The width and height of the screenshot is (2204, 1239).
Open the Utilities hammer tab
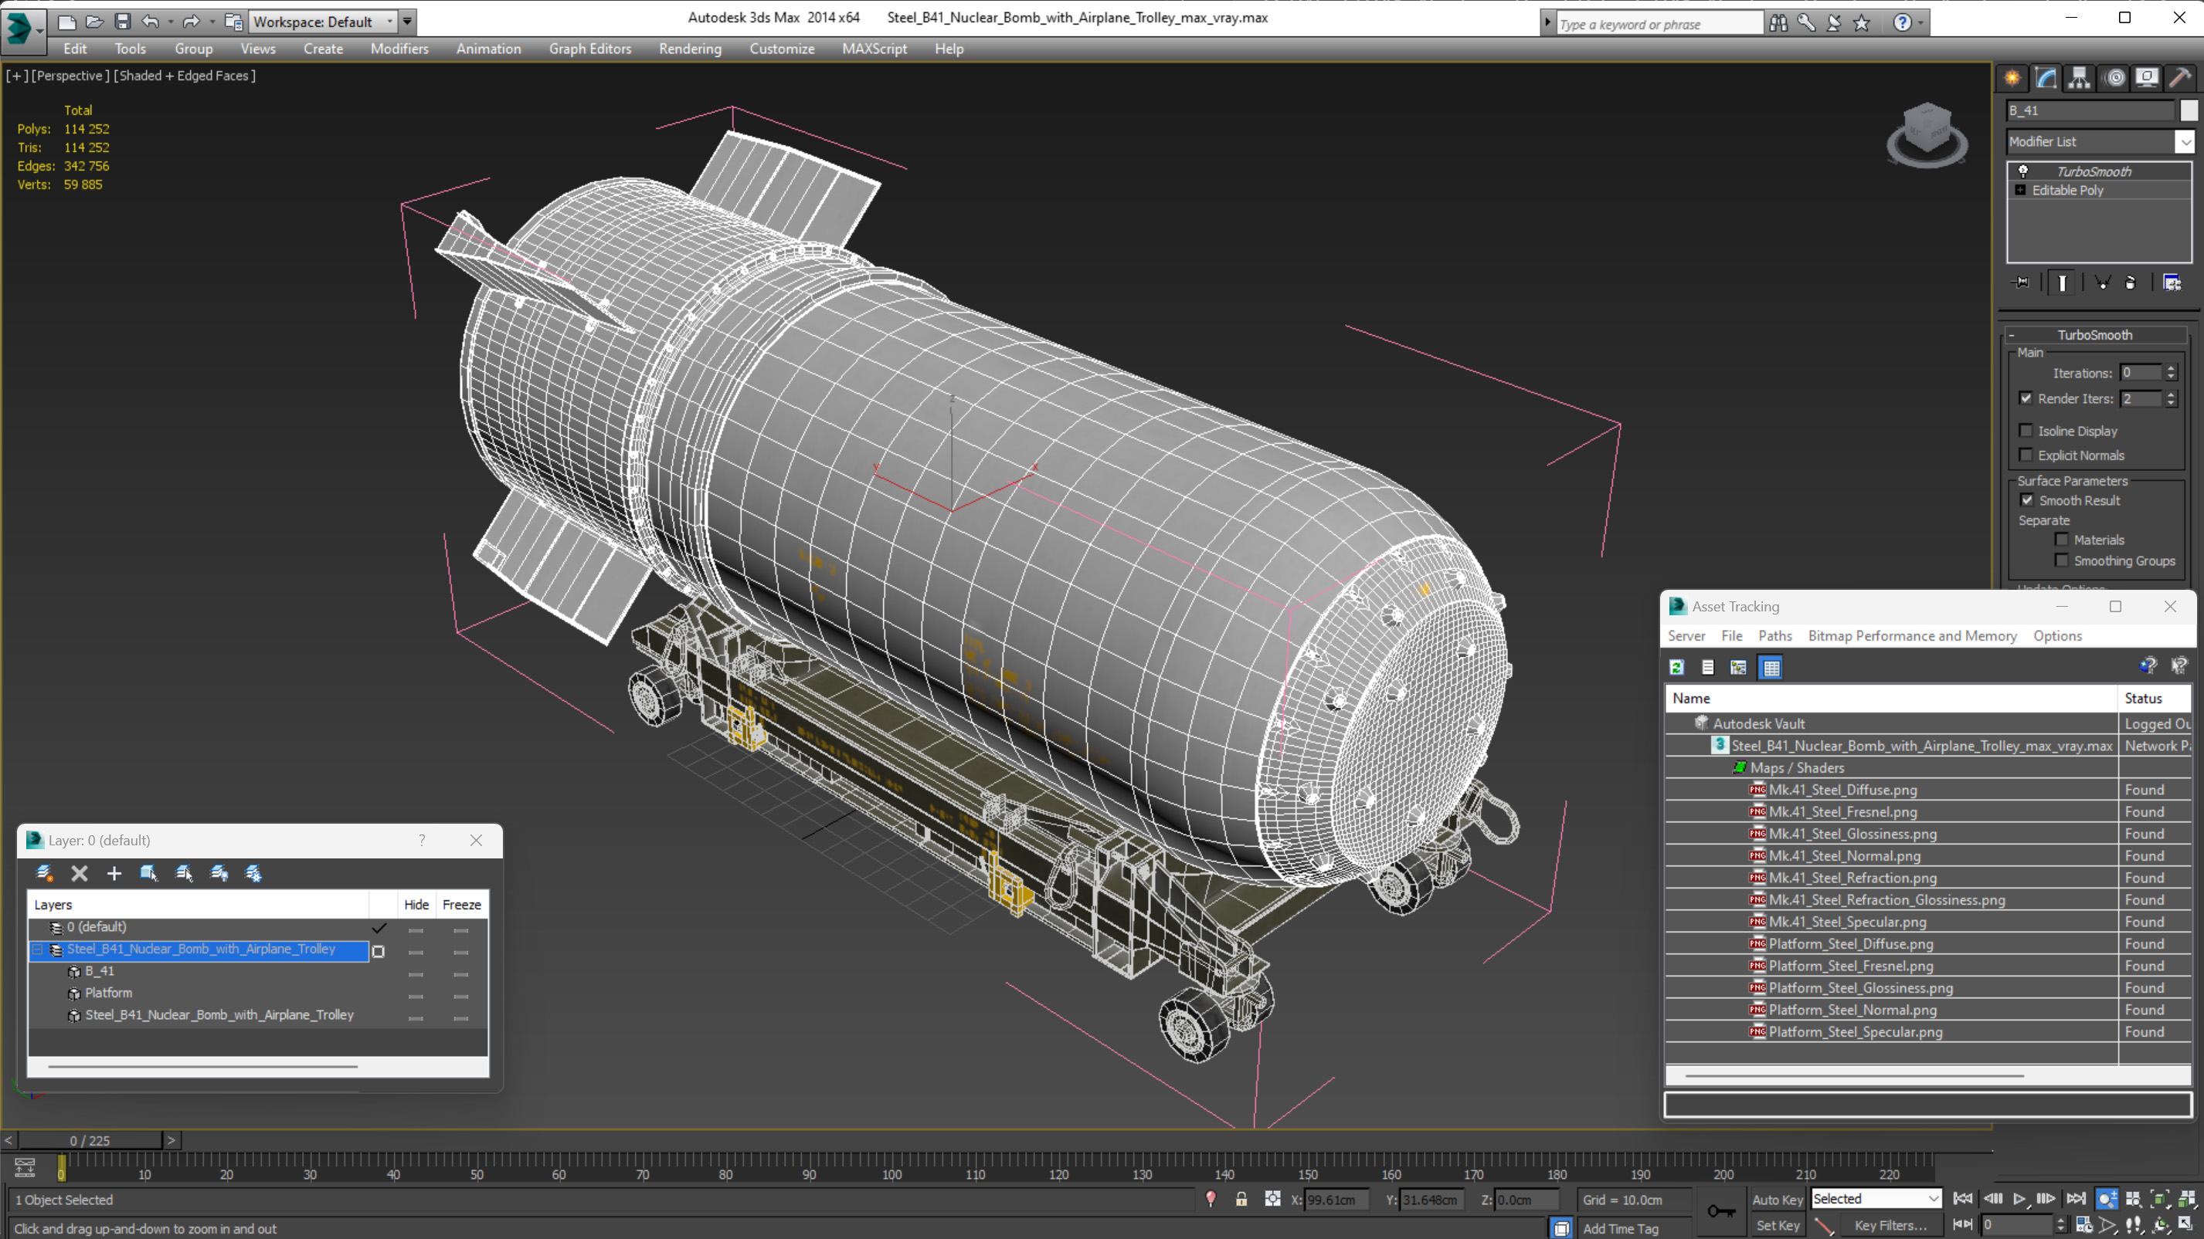[2180, 78]
